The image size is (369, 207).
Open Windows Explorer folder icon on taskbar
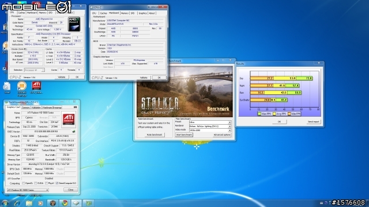point(29,203)
